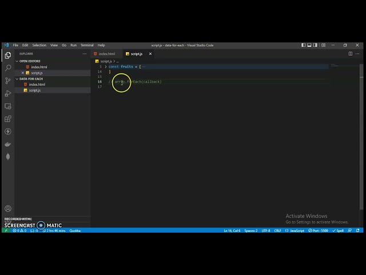Viewport: 366px width, 275px height.
Task: Click the notifications bell in status bar
Action: [357, 230]
